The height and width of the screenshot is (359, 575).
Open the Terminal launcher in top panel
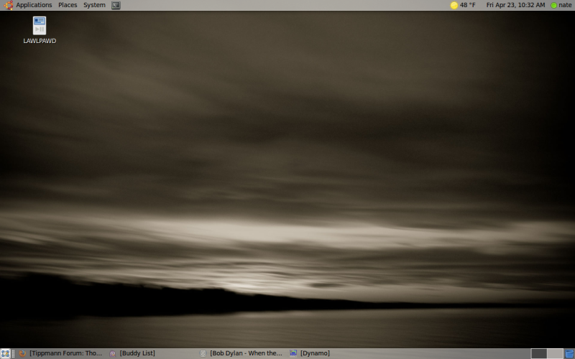pos(116,5)
